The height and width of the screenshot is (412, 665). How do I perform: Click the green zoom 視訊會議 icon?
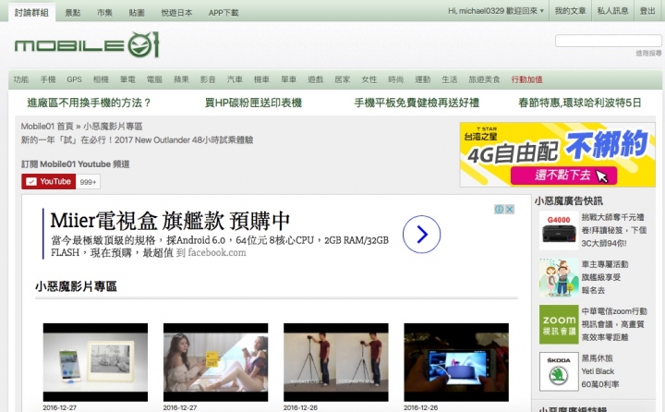tap(559, 324)
